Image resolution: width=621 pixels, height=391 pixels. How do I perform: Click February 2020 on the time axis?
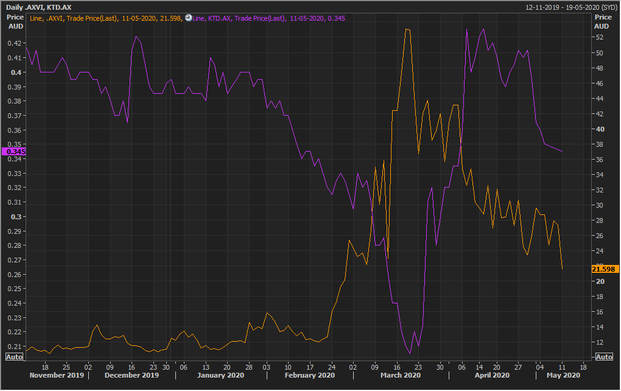pos(310,375)
